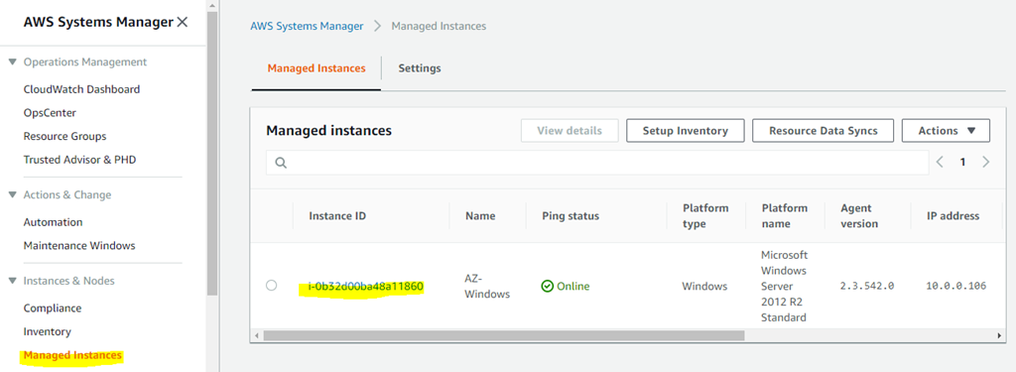Click page number 1 in pagination
Screen dimensions: 1016x372
[x=962, y=162]
